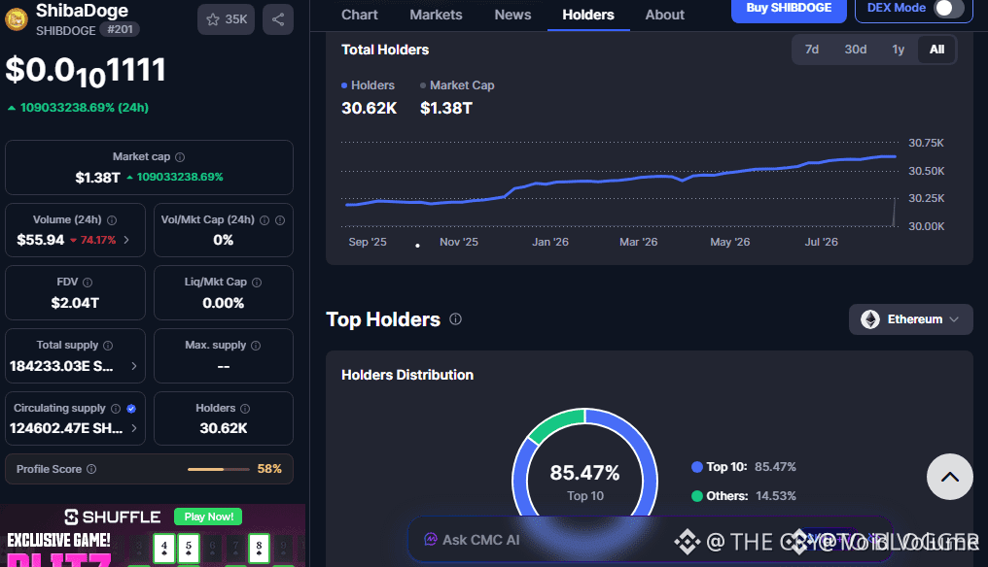Viewport: 988px width, 567px height.
Task: Click the Others green legend swatch
Action: tap(697, 496)
